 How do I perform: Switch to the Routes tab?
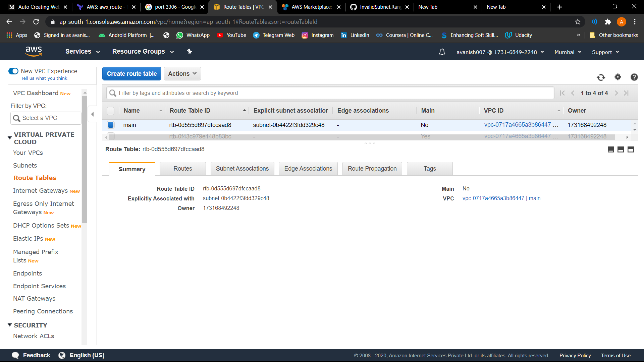[x=182, y=169]
